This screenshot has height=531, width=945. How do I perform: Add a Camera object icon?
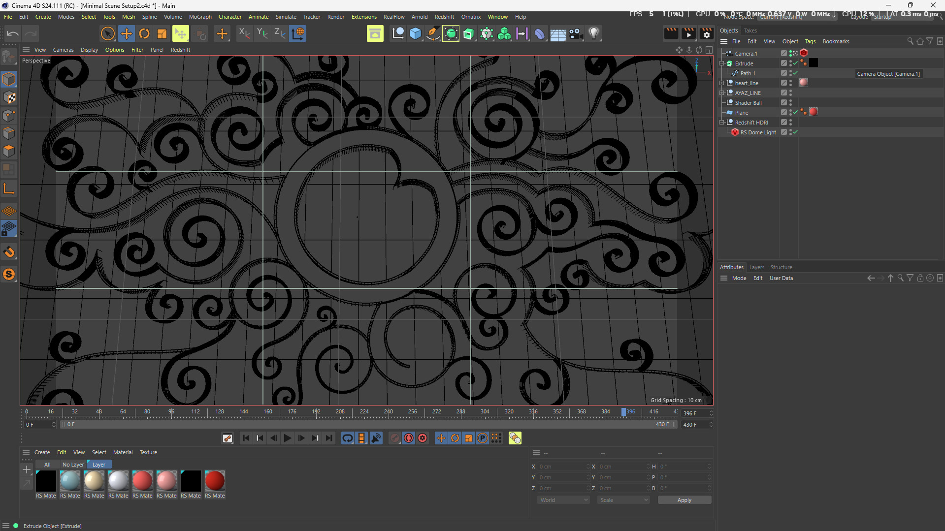(x=576, y=33)
